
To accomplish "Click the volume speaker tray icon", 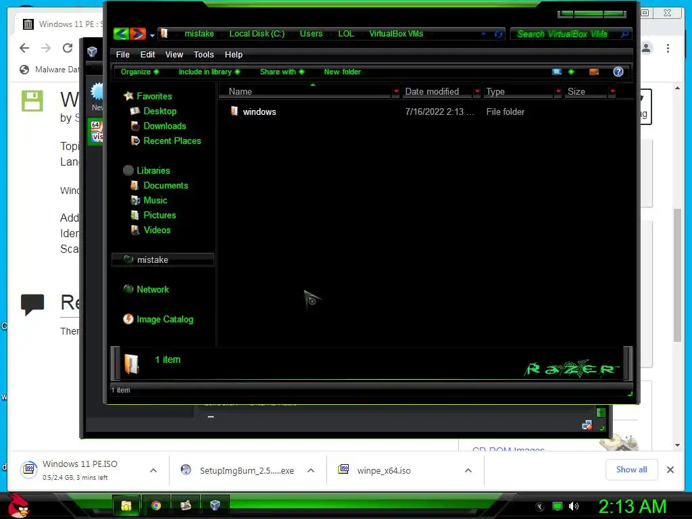I will point(574,506).
